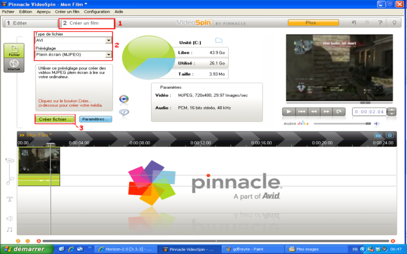Jump to start of preview
The image size is (407, 254).
pos(301,112)
